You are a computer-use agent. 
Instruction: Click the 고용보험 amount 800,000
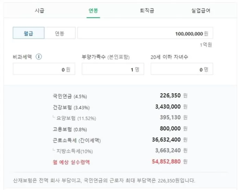tap(170, 129)
